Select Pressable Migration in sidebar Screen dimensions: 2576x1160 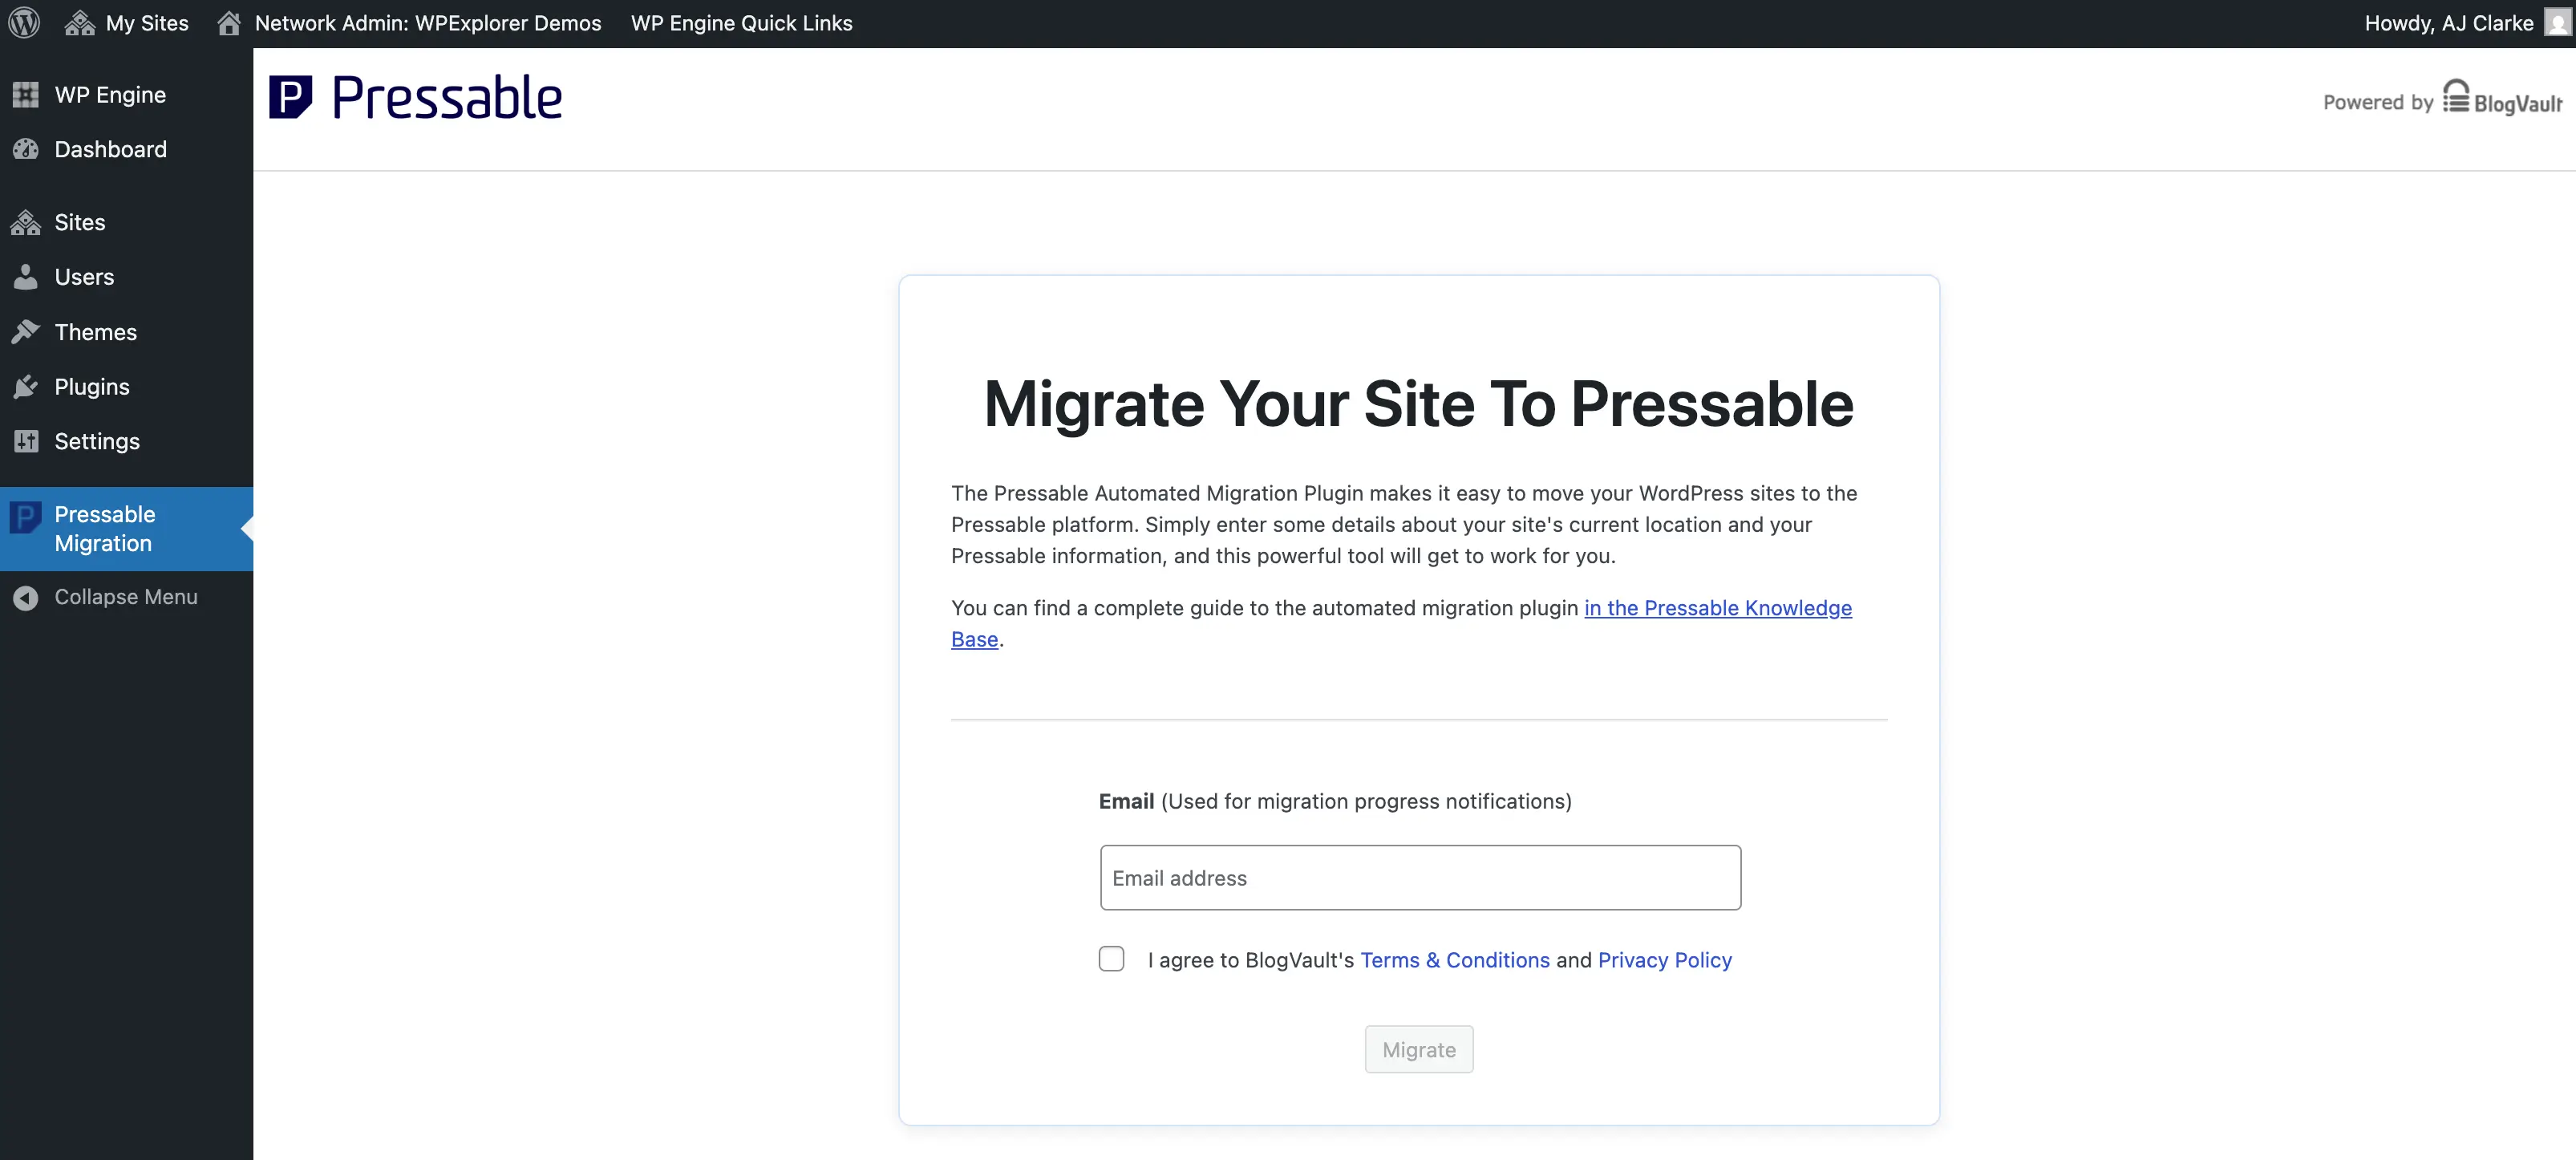tap(104, 529)
